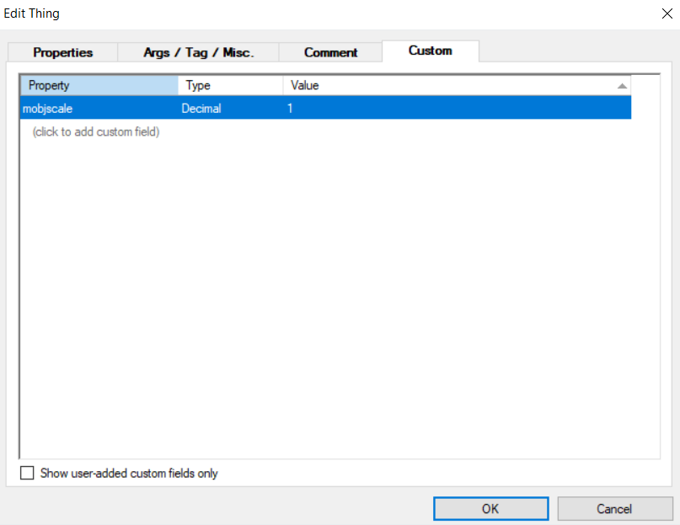Open the Args / Tag / Misc. tab
Image resolution: width=680 pixels, height=525 pixels.
pos(198,52)
